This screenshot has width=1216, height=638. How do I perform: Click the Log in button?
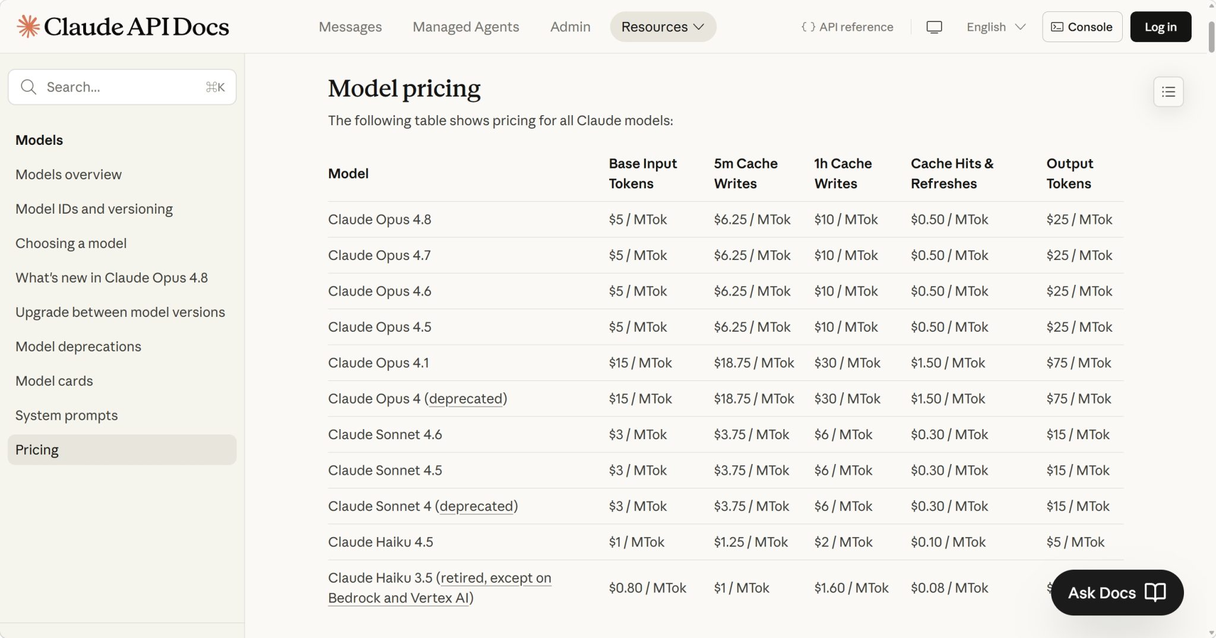[1160, 27]
